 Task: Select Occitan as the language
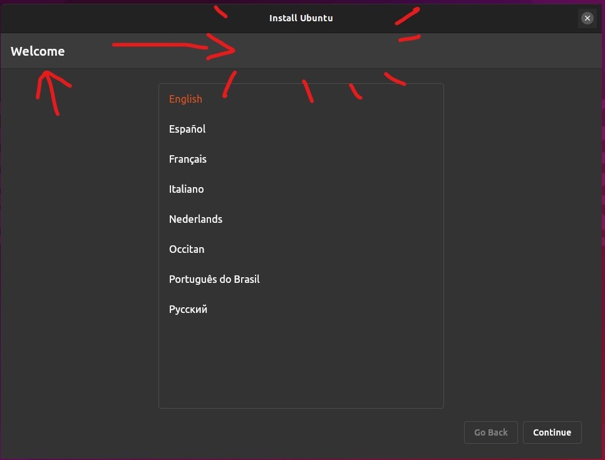tap(187, 249)
